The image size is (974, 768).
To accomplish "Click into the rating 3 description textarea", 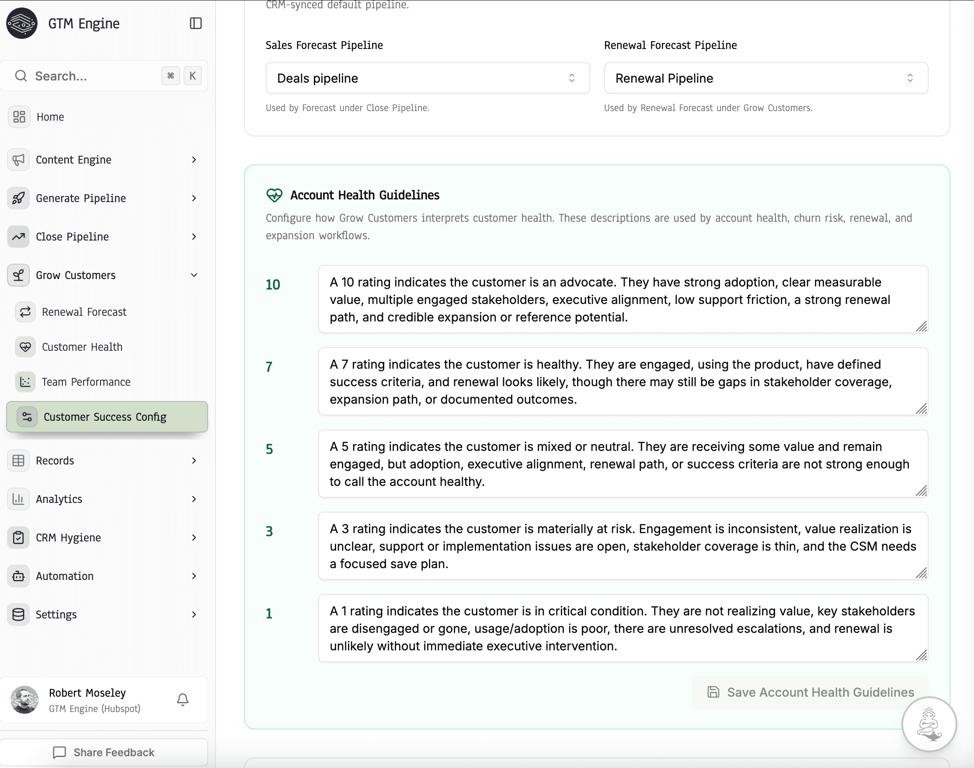I will (x=623, y=546).
